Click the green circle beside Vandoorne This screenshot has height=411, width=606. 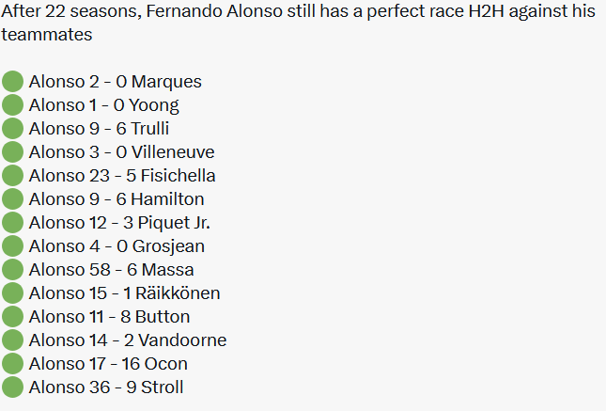12,340
